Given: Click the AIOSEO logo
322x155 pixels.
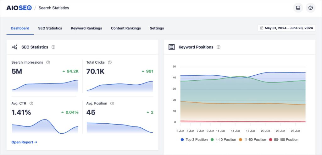Looking at the screenshot, I should (x=19, y=8).
